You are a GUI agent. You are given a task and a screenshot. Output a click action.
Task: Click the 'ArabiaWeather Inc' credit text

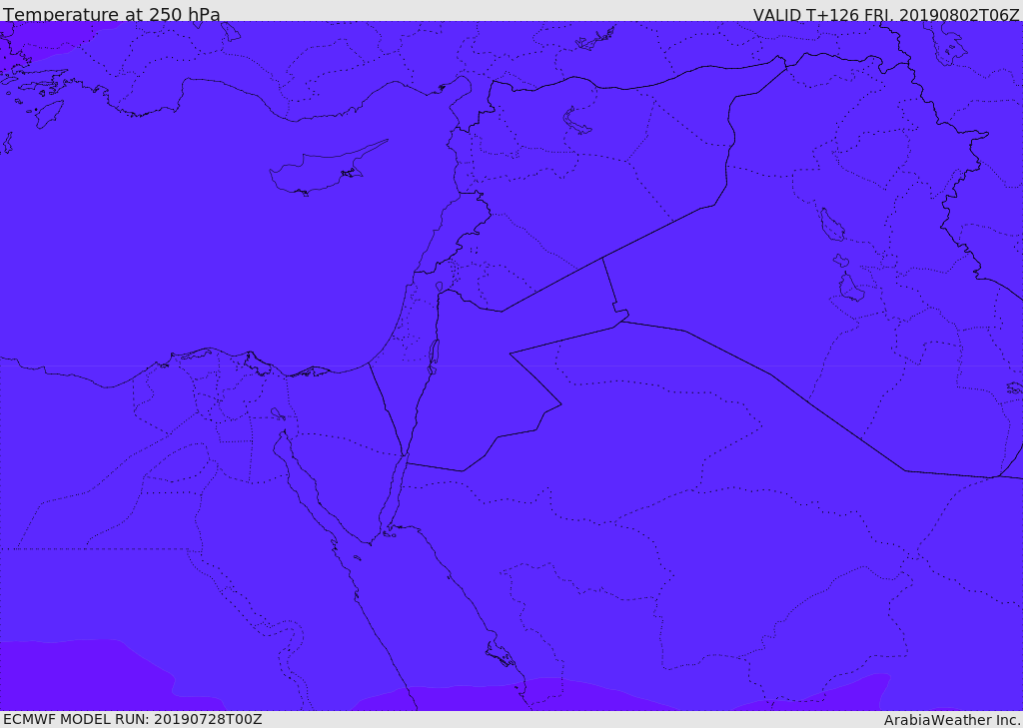coord(952,720)
